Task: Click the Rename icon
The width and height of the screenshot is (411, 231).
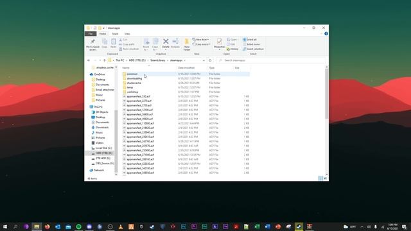Action: point(175,41)
